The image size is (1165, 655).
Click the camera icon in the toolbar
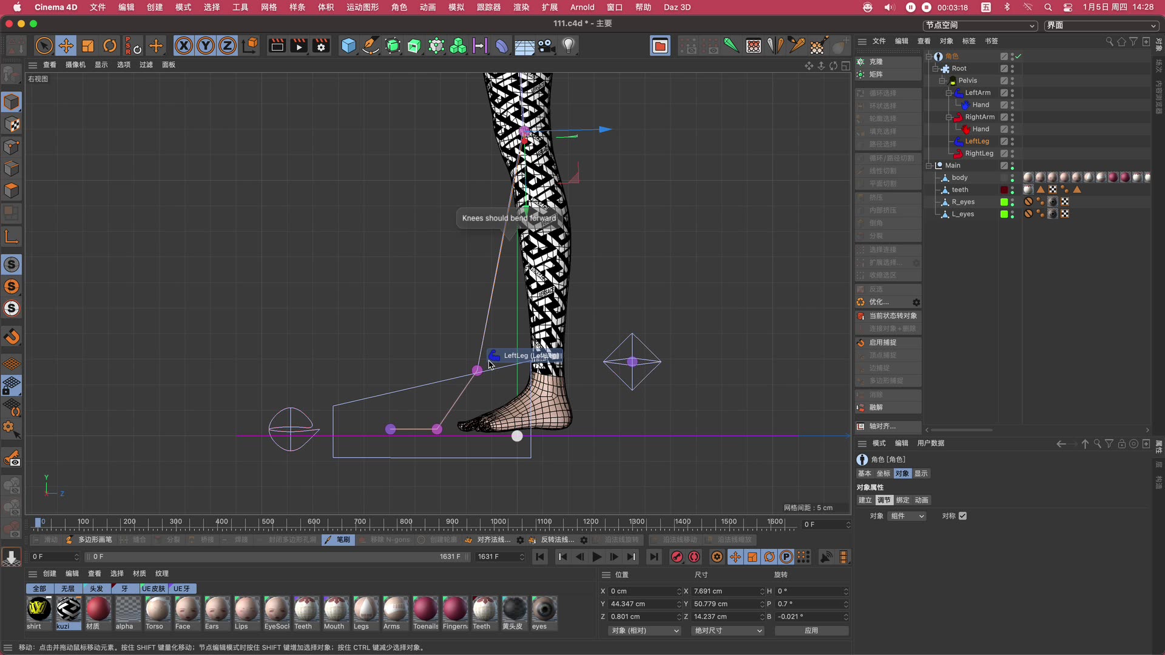pyautogui.click(x=547, y=45)
